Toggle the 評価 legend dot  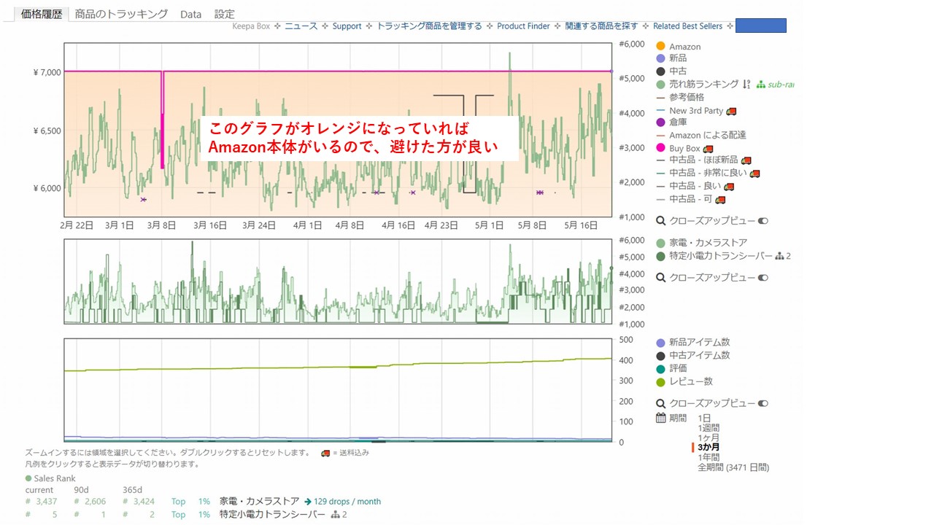pyautogui.click(x=661, y=369)
